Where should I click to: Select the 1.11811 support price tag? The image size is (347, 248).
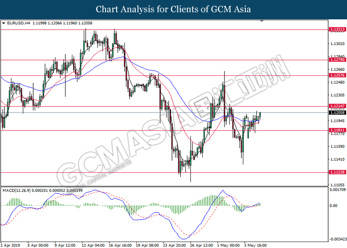(x=337, y=130)
